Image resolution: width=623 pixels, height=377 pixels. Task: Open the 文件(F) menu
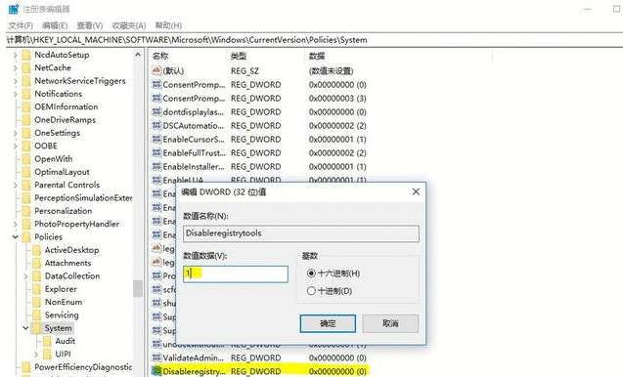tap(21, 25)
